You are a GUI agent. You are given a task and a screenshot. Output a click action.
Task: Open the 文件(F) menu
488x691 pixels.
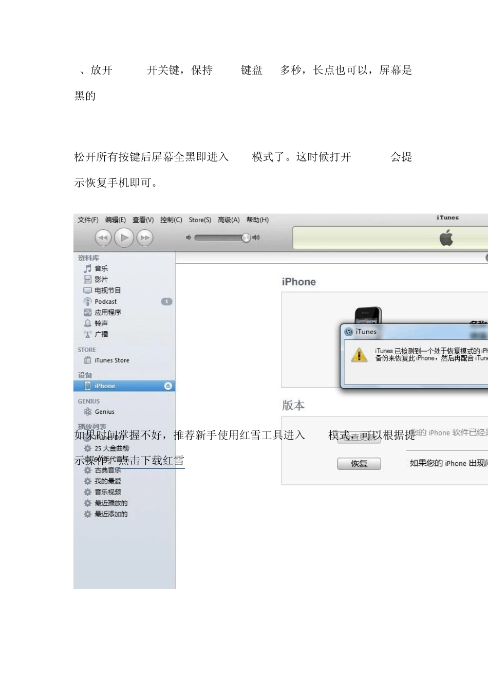[88, 220]
